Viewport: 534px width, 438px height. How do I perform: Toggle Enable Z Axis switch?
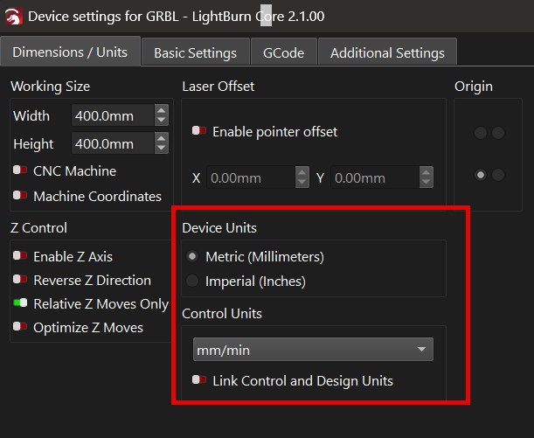pyautogui.click(x=20, y=255)
